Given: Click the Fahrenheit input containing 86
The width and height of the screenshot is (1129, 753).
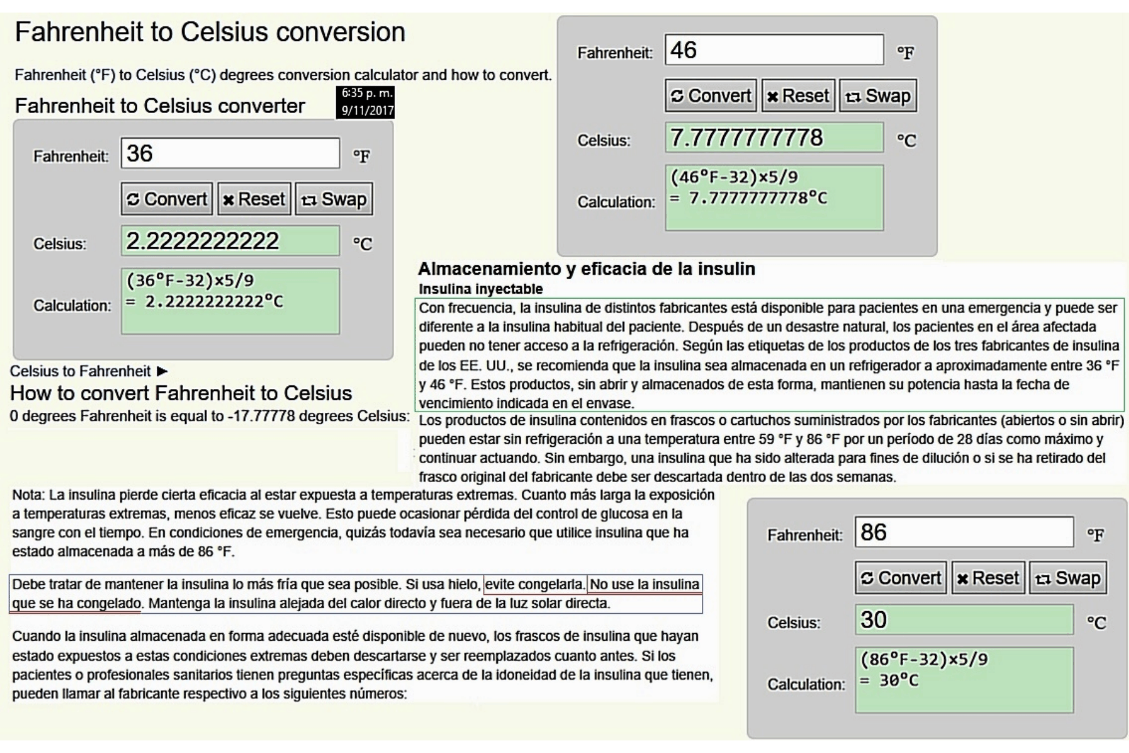Looking at the screenshot, I should (x=964, y=532).
